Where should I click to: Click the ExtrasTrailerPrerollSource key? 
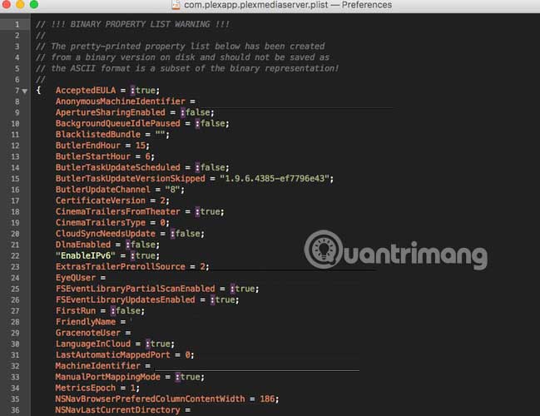coord(121,267)
